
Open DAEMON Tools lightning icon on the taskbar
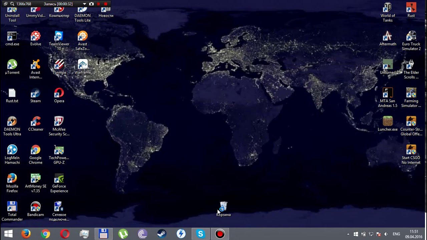coord(181,234)
